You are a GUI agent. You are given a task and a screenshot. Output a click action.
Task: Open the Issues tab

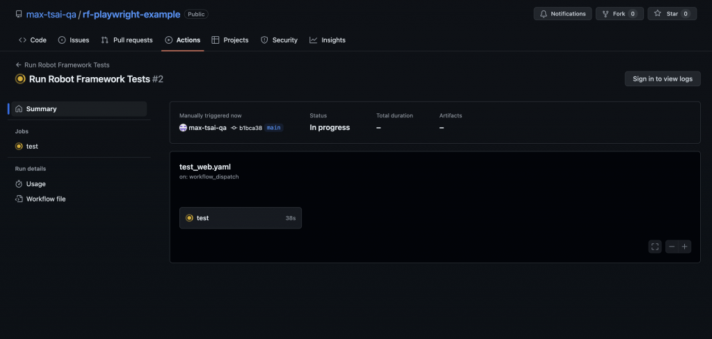pos(74,40)
